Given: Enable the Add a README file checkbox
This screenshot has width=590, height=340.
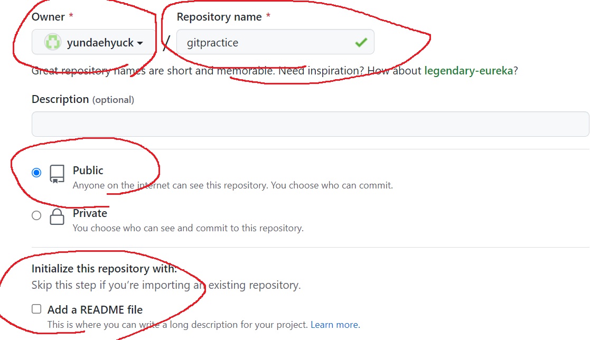Looking at the screenshot, I should pos(36,309).
